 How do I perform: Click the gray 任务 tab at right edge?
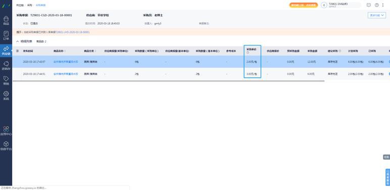[x=386, y=157]
